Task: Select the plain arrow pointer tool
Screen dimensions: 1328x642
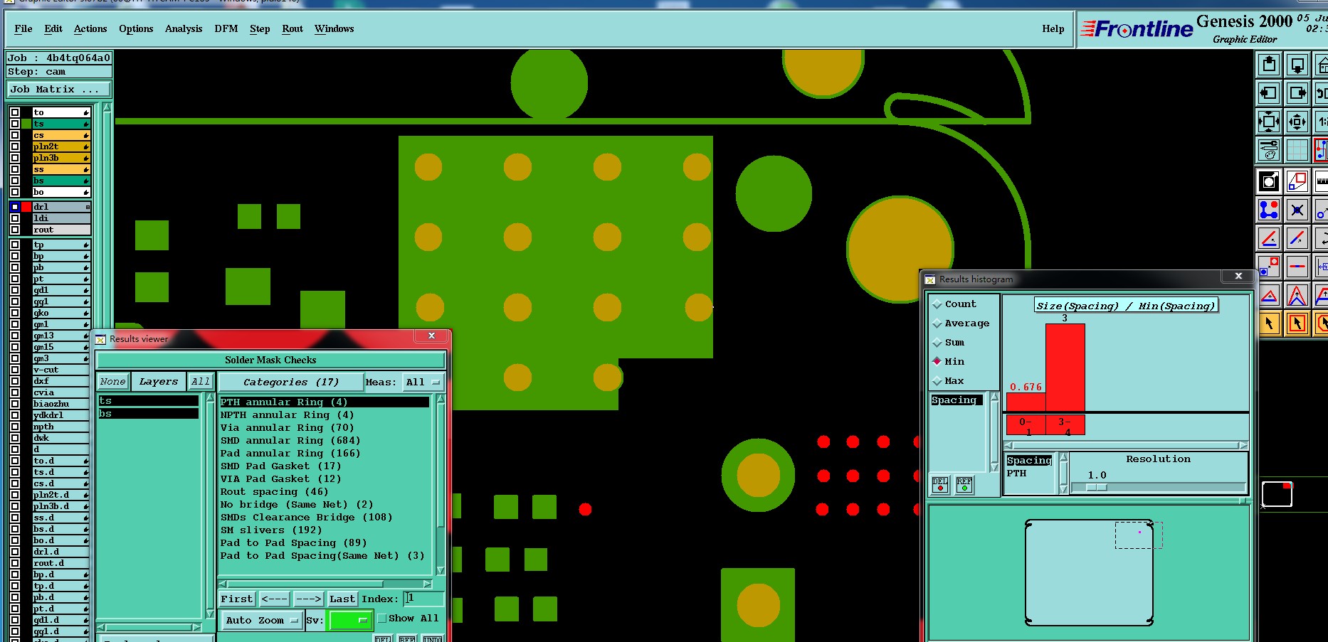Action: (x=1269, y=323)
